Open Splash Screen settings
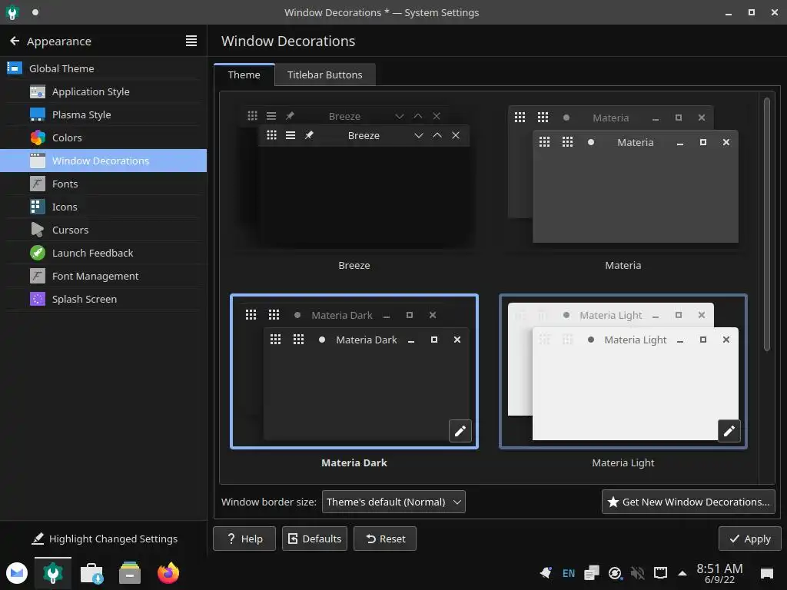Screen dimensions: 787x590 point(104,299)
